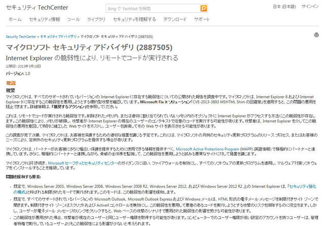Click the advisory title マイクロソフト セキュリティ アドバイザリ (2887505)

pos(89,47)
